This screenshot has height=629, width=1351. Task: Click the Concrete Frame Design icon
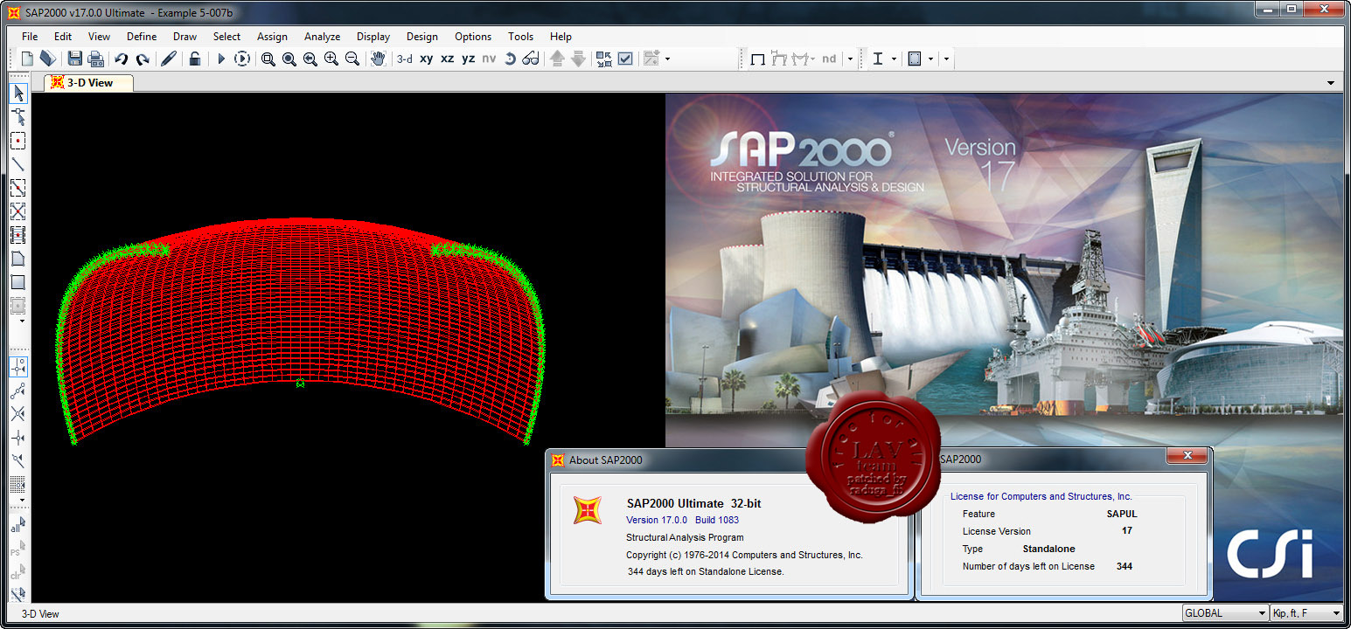[915, 59]
